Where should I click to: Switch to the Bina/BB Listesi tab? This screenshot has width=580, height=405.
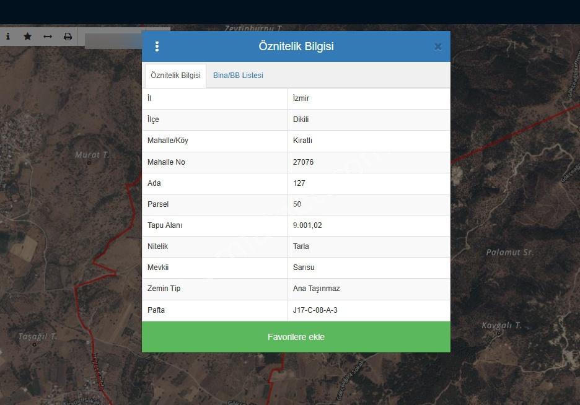238,76
